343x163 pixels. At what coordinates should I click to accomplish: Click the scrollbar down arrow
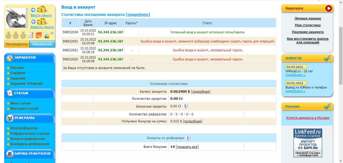coord(341,161)
